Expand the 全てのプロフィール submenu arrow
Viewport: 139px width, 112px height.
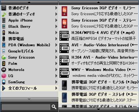pos(56,88)
